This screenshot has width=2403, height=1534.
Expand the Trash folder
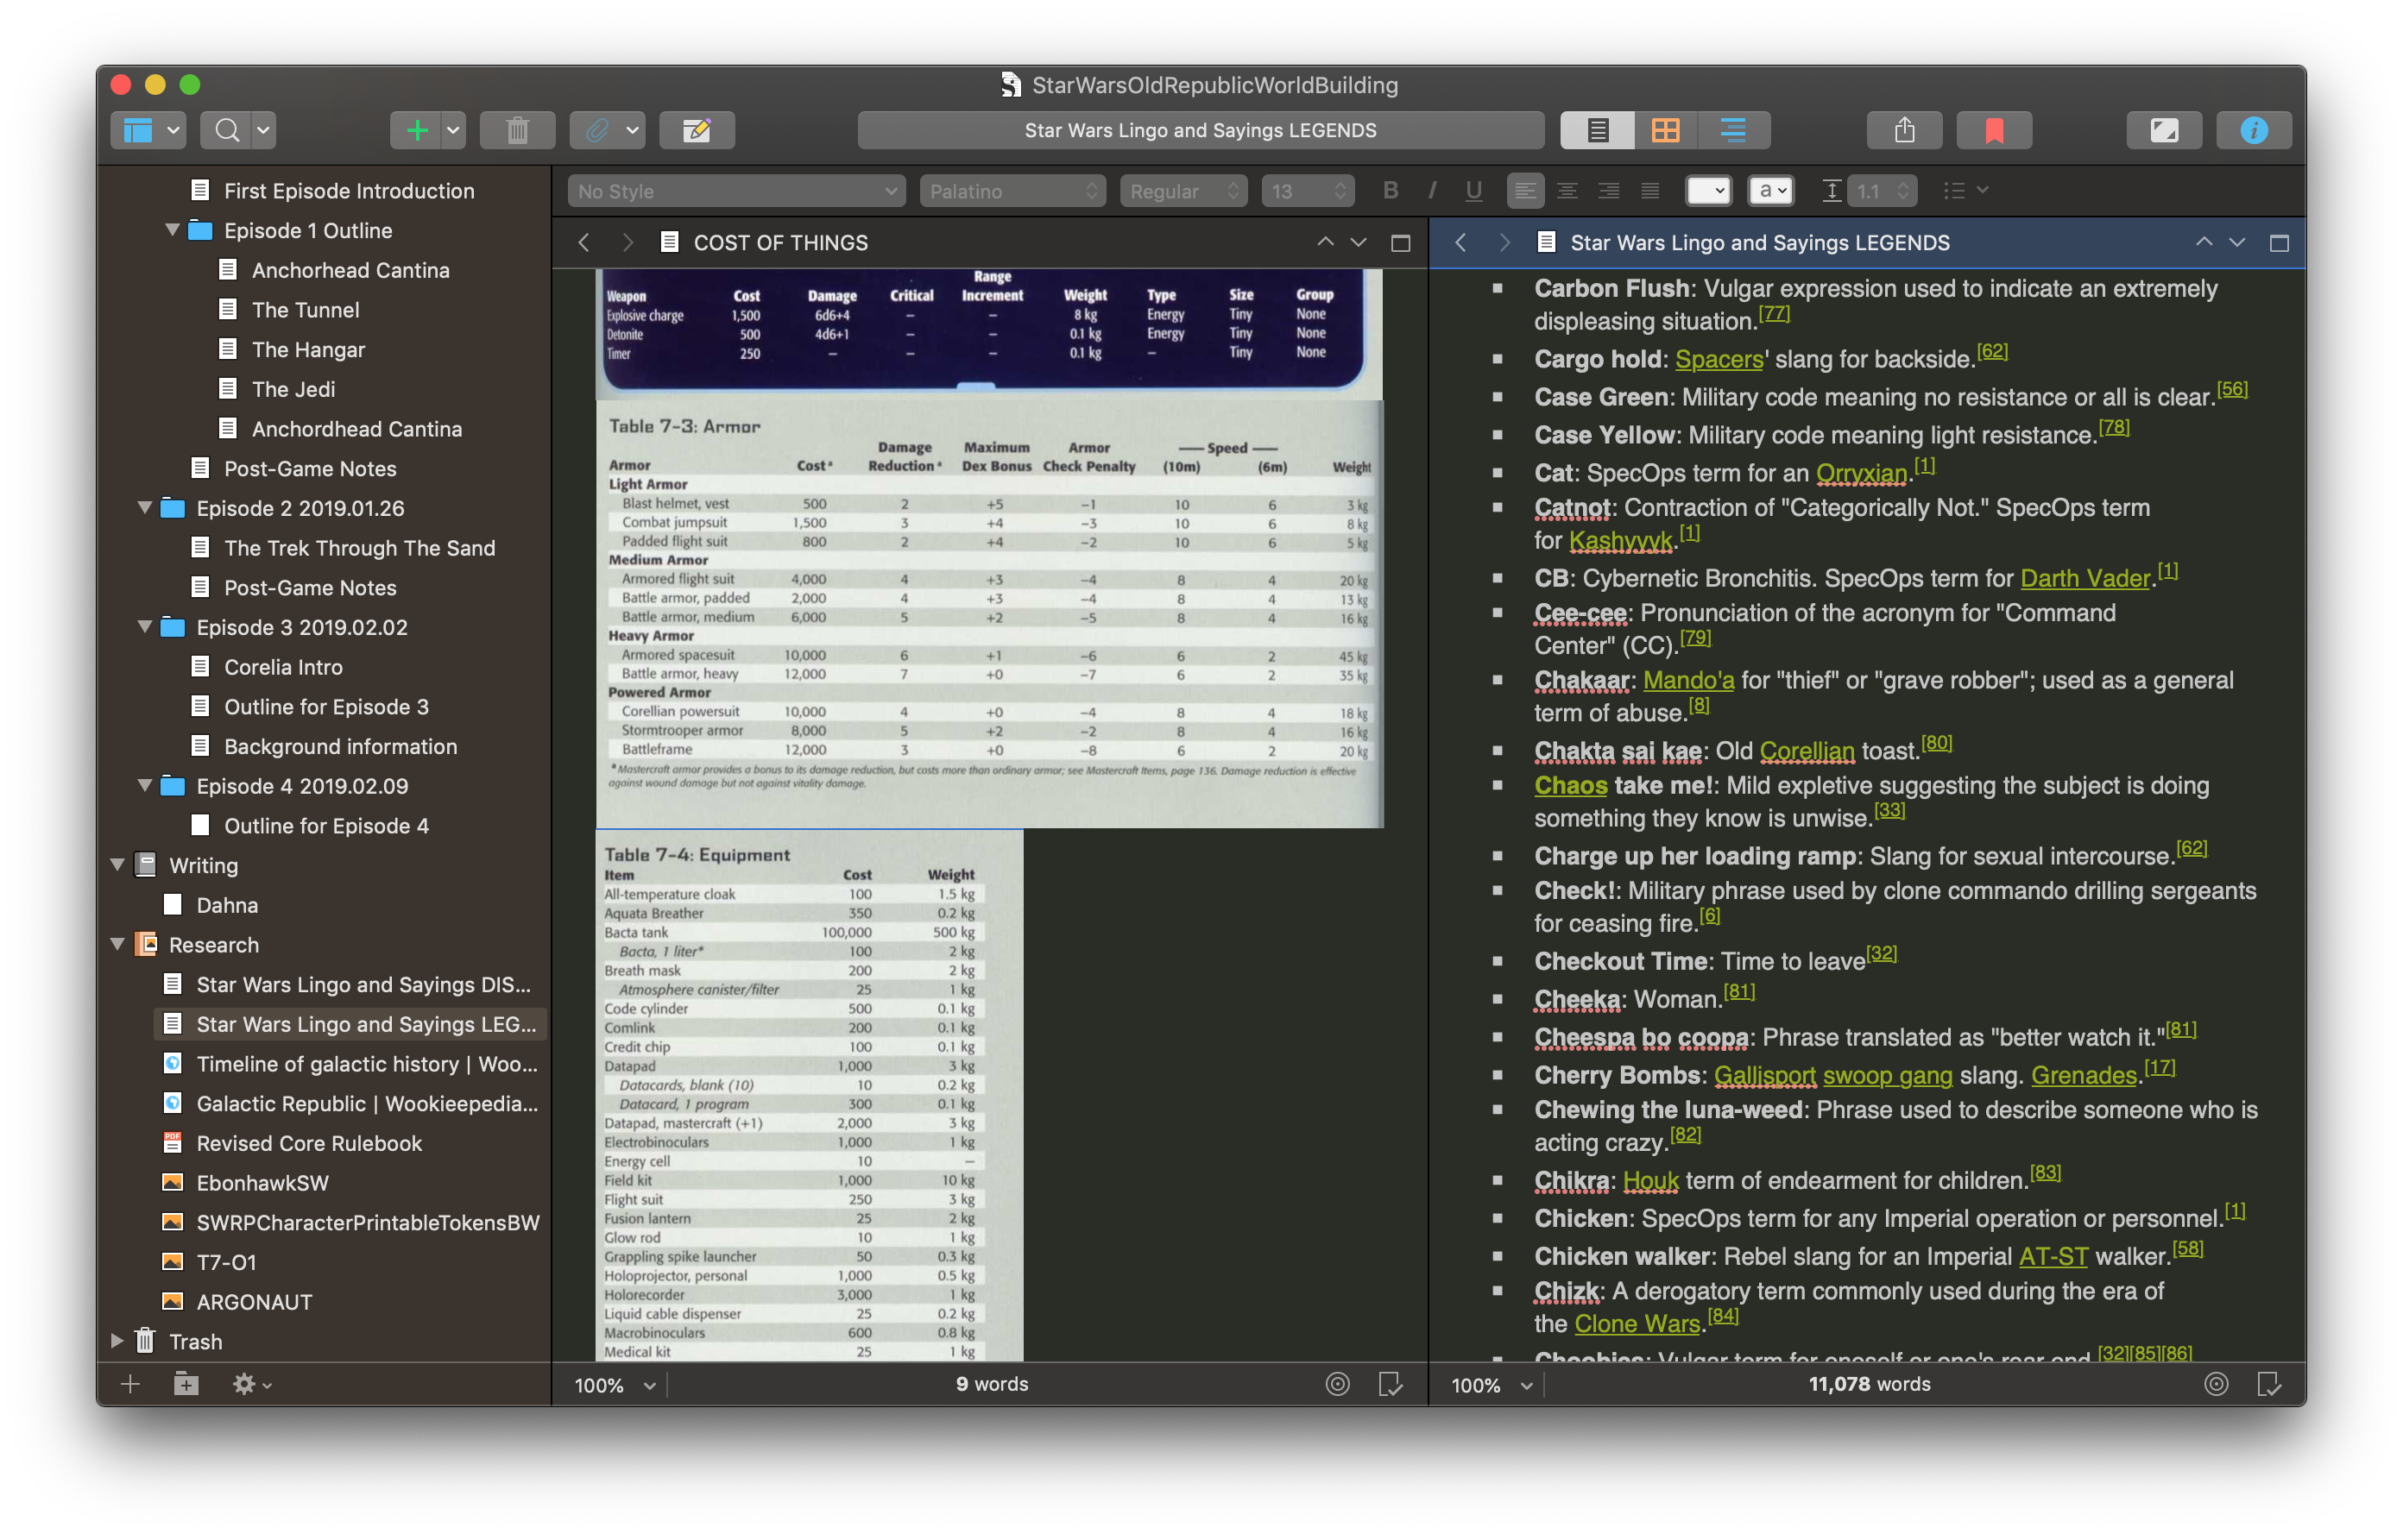tap(117, 1341)
